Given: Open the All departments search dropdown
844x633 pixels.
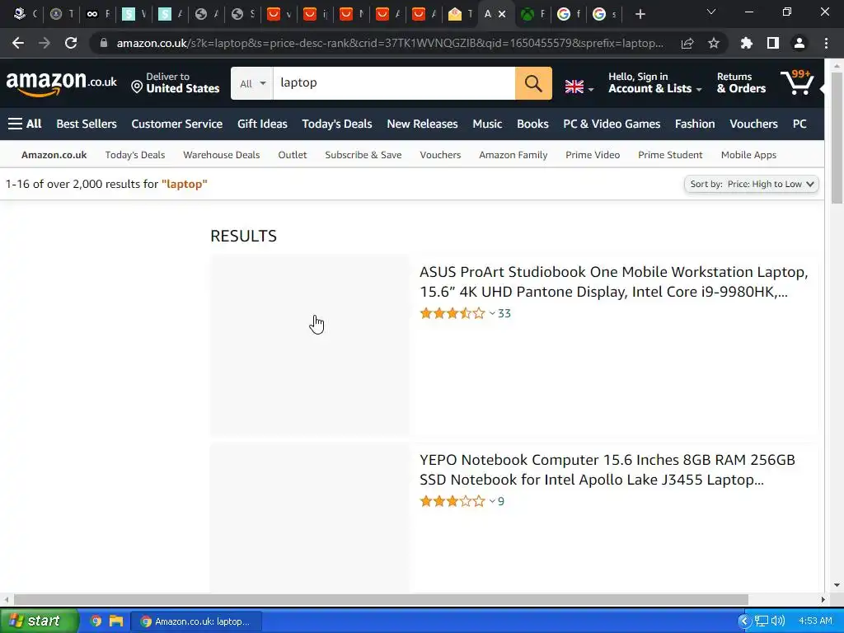Looking at the screenshot, I should [252, 83].
